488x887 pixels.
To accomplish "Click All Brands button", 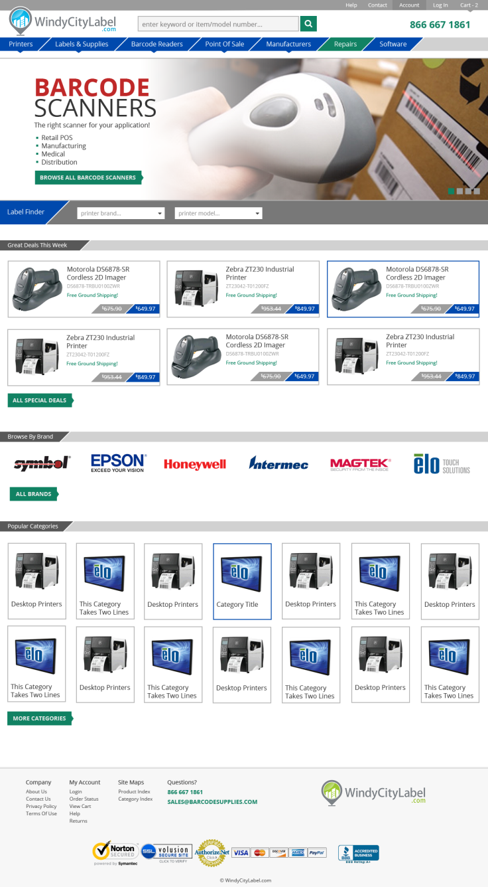I will 34,494.
